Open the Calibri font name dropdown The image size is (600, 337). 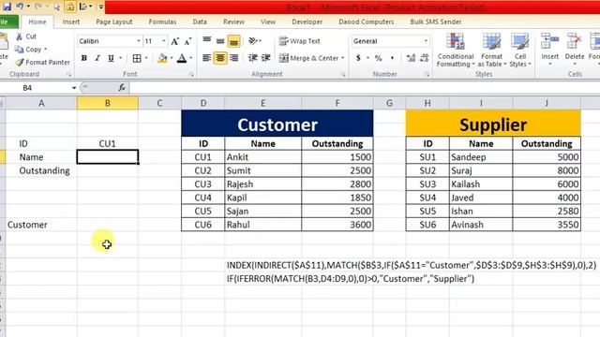(x=139, y=41)
